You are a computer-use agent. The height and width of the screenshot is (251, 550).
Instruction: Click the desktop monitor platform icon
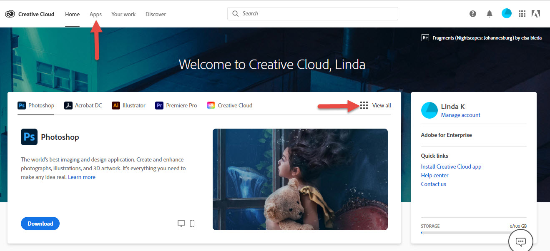[181, 224]
